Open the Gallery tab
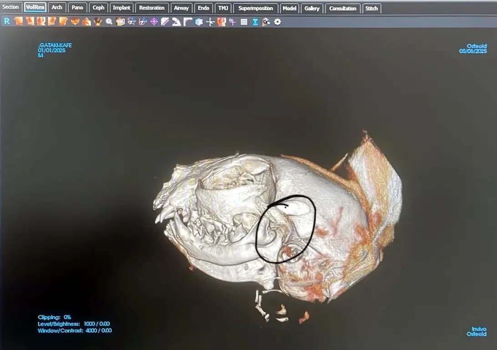Image resolution: width=497 pixels, height=350 pixels. point(312,8)
